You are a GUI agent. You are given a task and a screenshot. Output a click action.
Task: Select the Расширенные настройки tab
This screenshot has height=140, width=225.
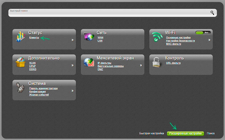185,133
